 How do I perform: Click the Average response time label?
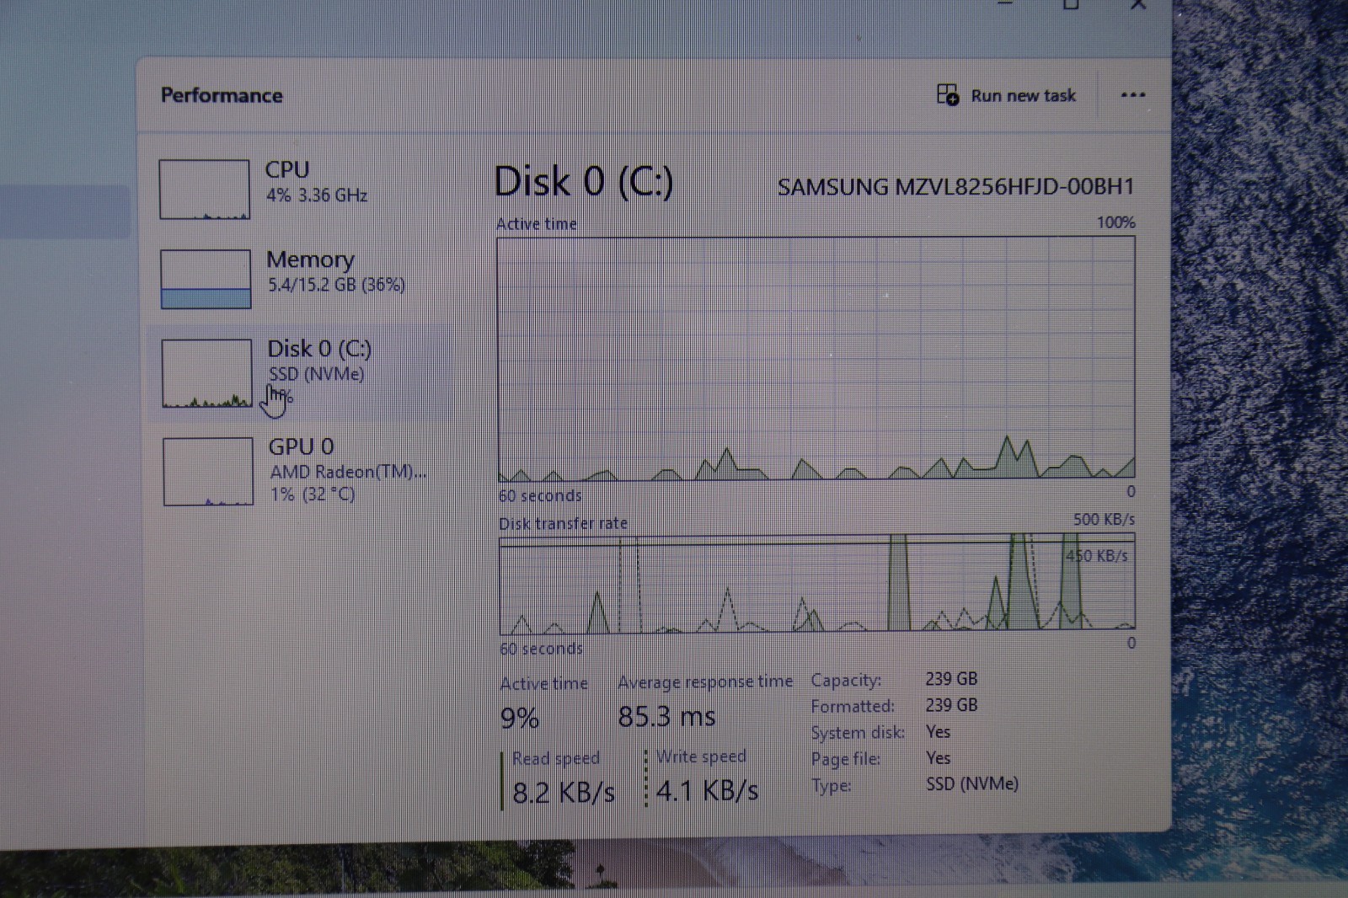point(705,682)
